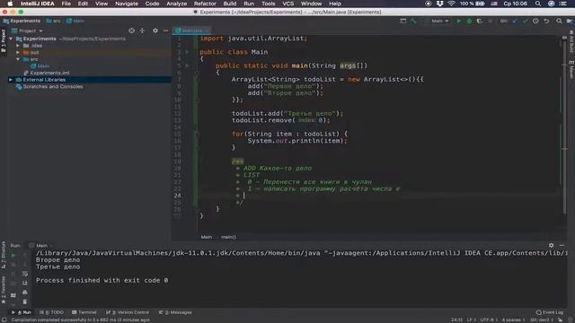Show VCS history clock icon

click(x=535, y=22)
